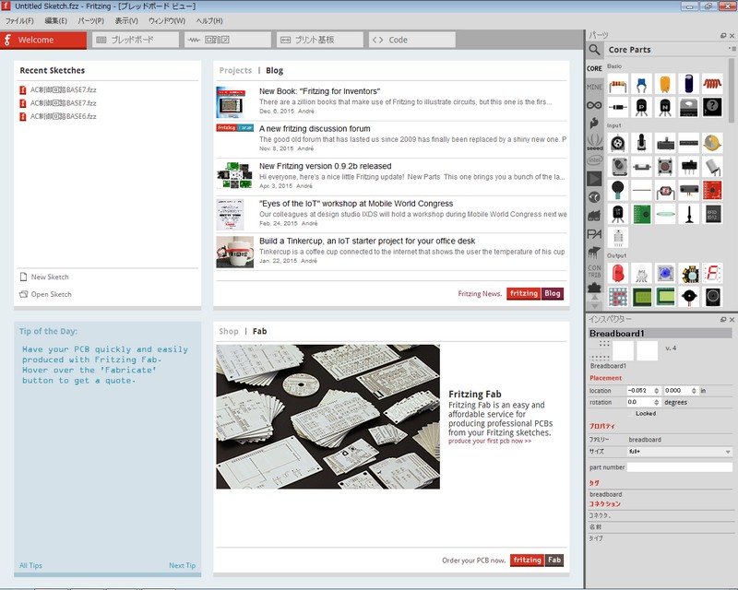Adjust the rotation degrees spinner
The height and width of the screenshot is (590, 738).
point(657,402)
